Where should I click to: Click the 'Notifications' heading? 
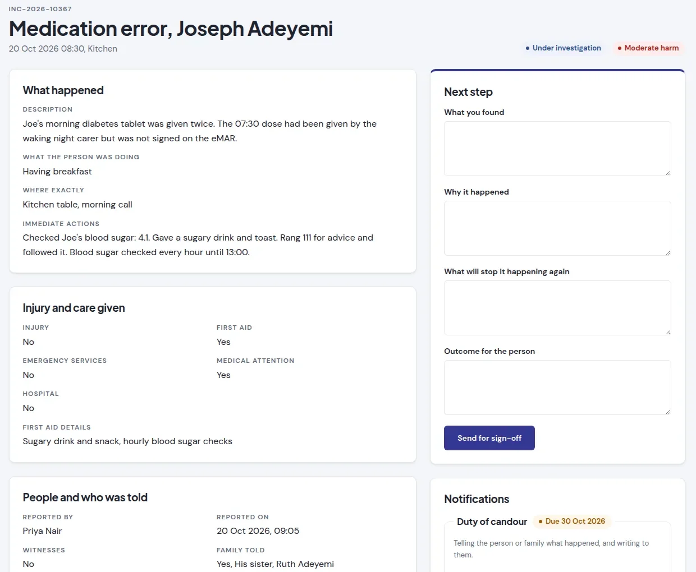tap(477, 499)
